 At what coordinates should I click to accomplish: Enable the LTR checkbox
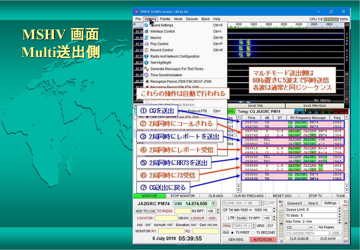225,218
